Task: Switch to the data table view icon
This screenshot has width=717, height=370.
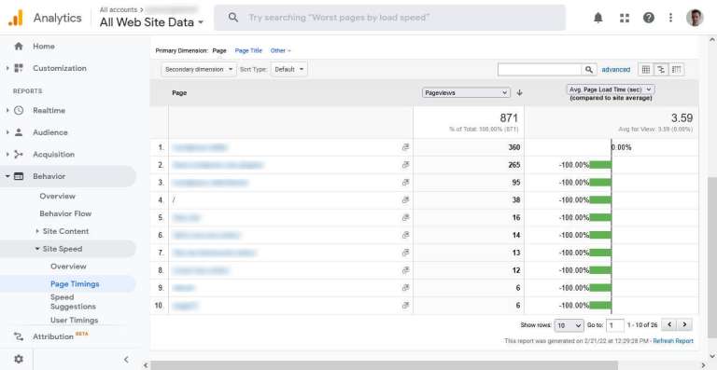Action: [646, 69]
